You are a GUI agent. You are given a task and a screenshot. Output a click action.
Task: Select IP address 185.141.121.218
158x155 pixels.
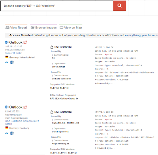[14, 47]
